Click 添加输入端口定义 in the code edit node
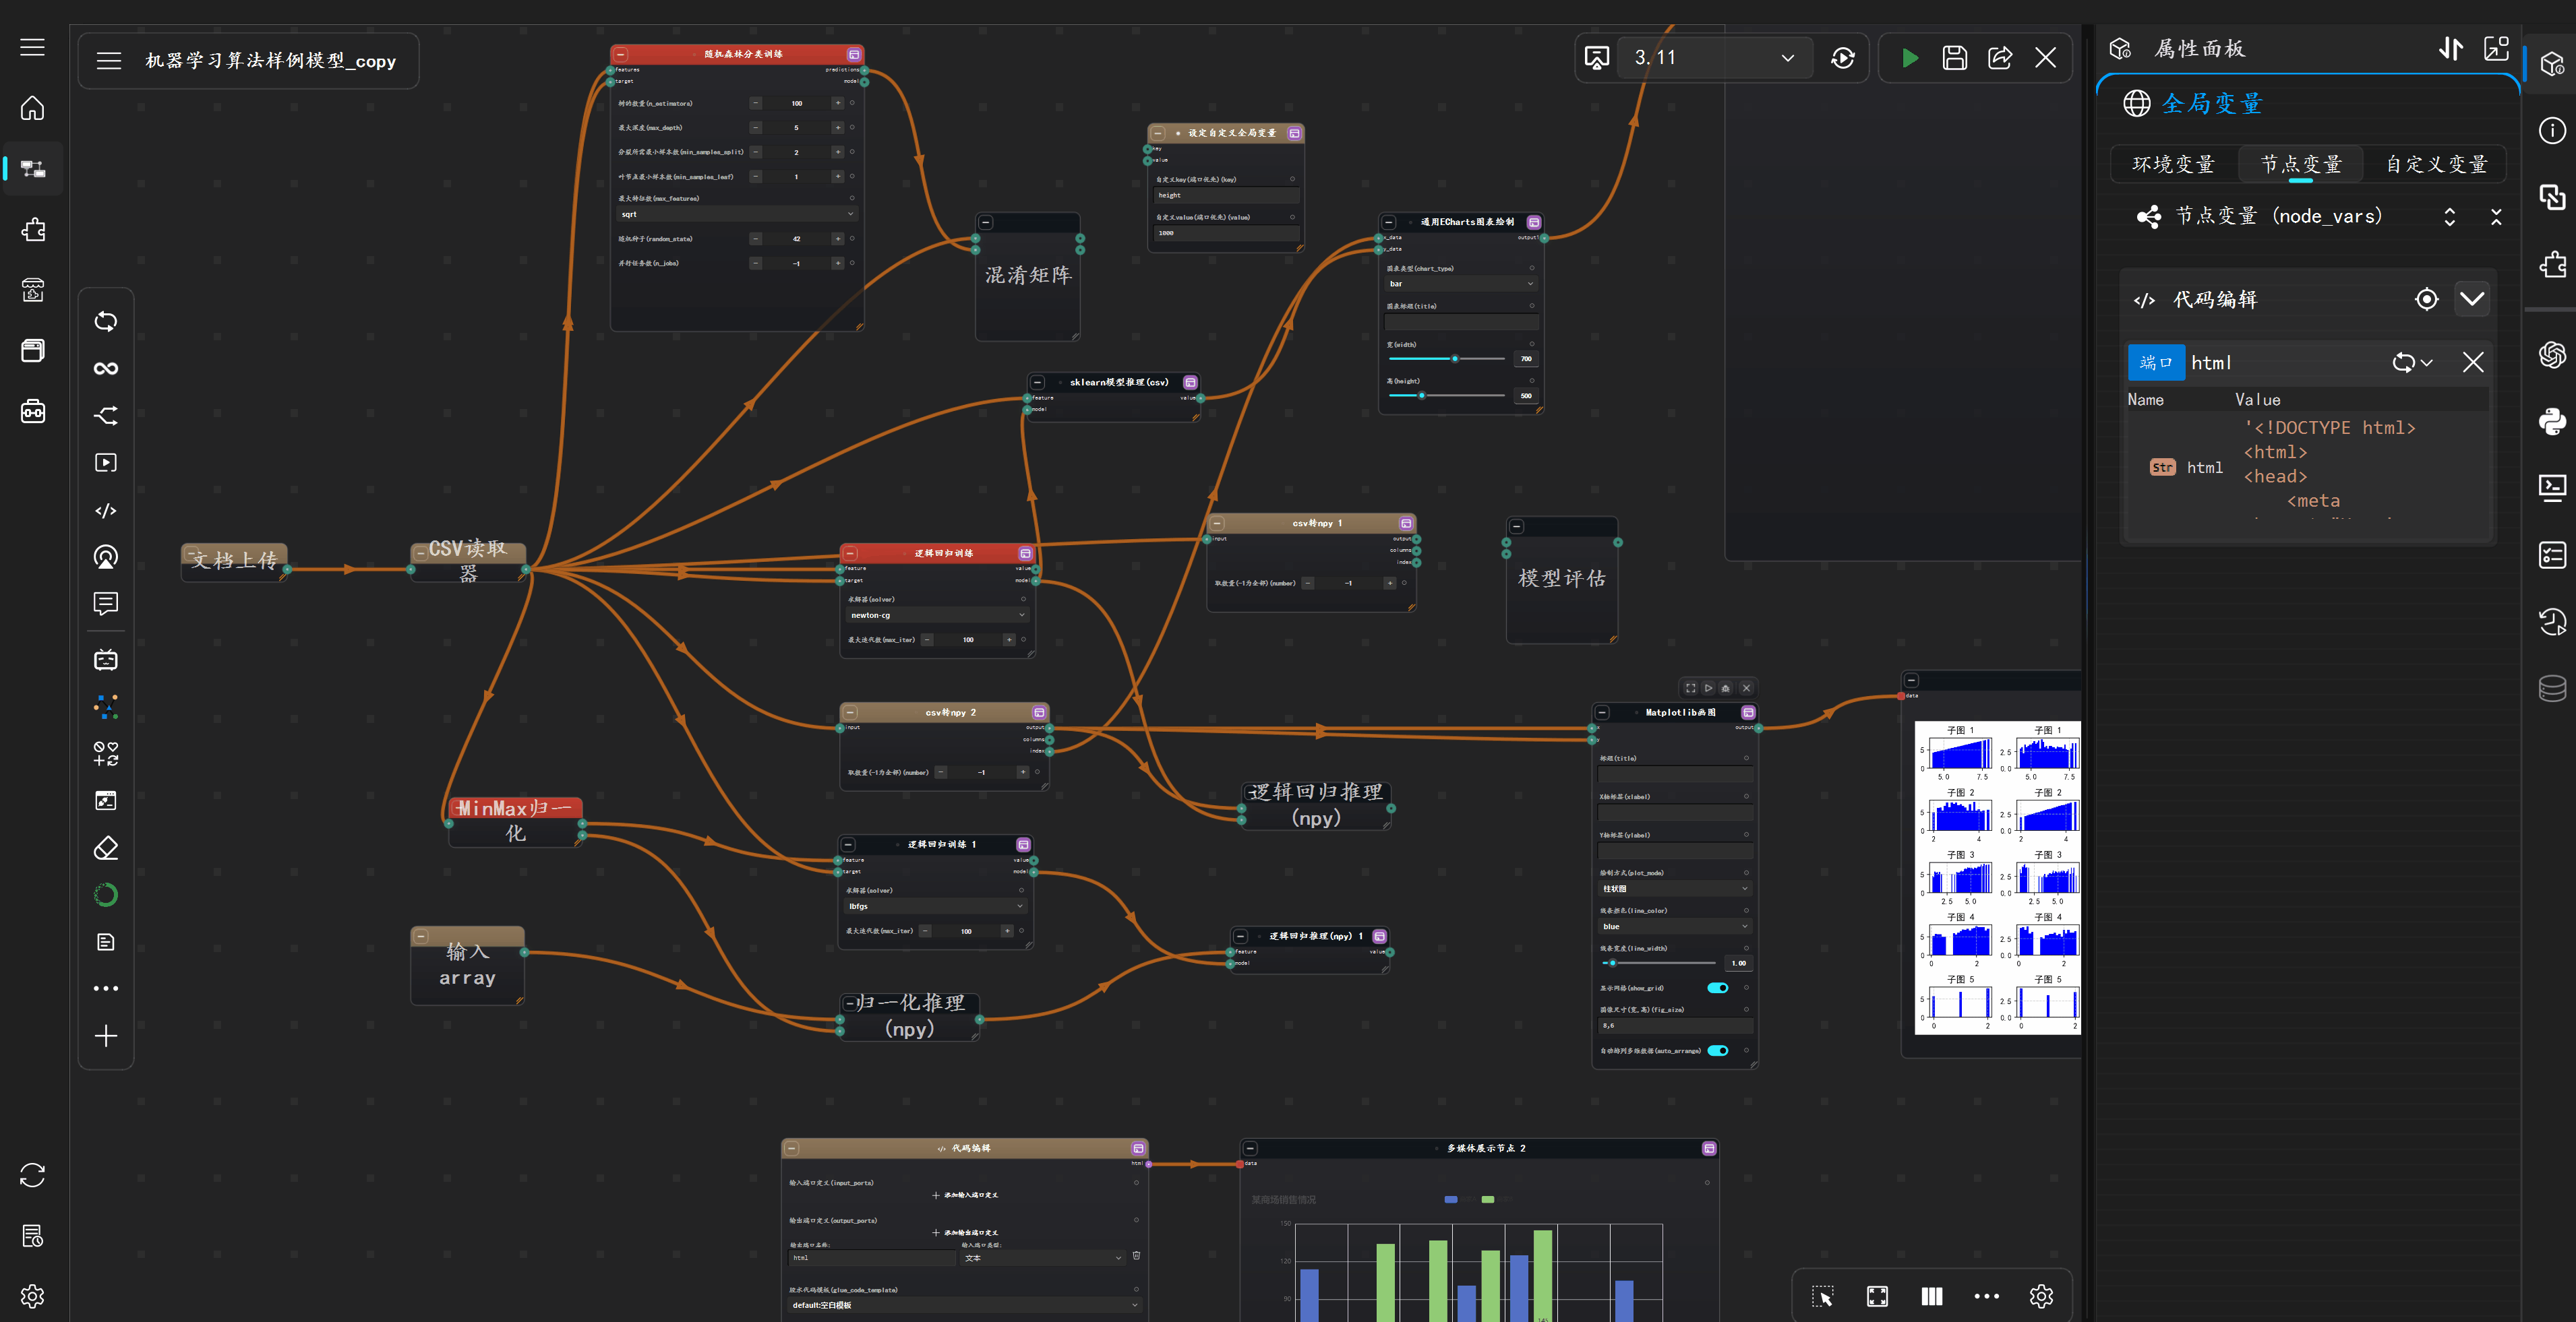2576x1322 pixels. (965, 1195)
